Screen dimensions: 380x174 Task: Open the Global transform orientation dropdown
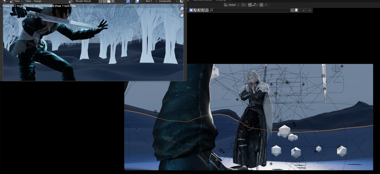pos(231,5)
